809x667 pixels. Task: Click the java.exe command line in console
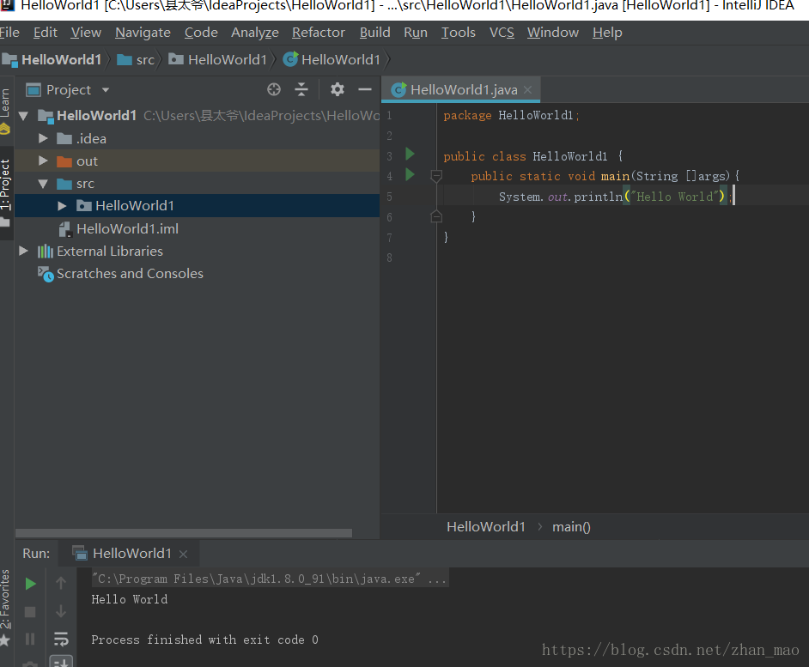(x=269, y=579)
